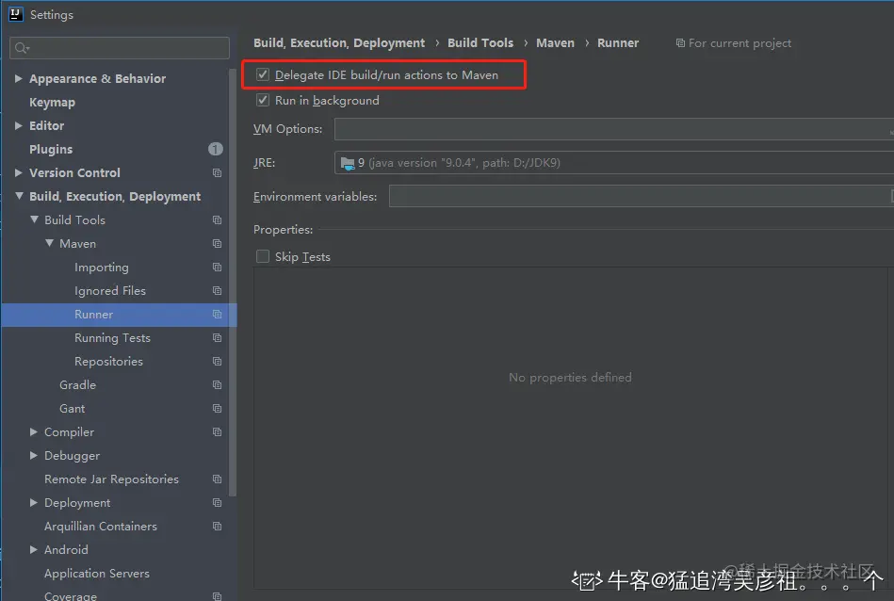The width and height of the screenshot is (894, 601).
Task: Open Gradle settings page
Action: pyautogui.click(x=77, y=385)
